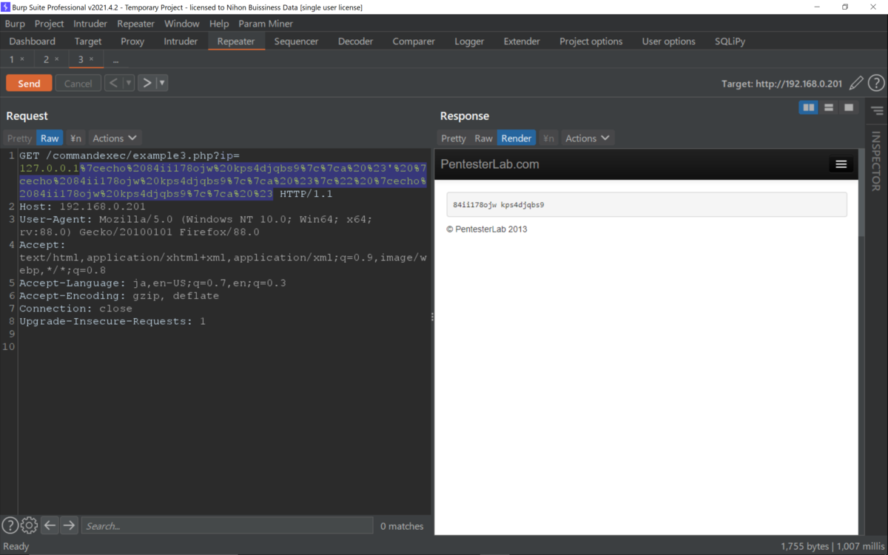
Task: Switch response view to Render
Action: [517, 138]
